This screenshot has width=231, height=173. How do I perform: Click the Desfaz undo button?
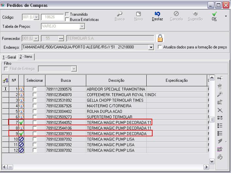(157, 16)
